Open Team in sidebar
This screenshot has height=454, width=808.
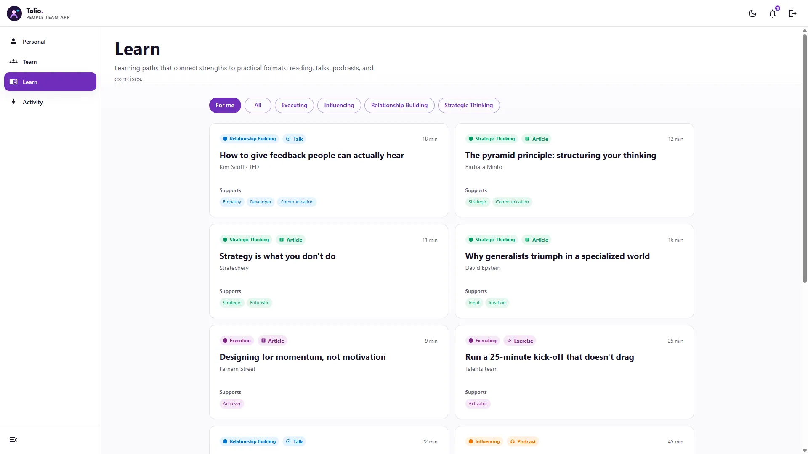point(50,62)
